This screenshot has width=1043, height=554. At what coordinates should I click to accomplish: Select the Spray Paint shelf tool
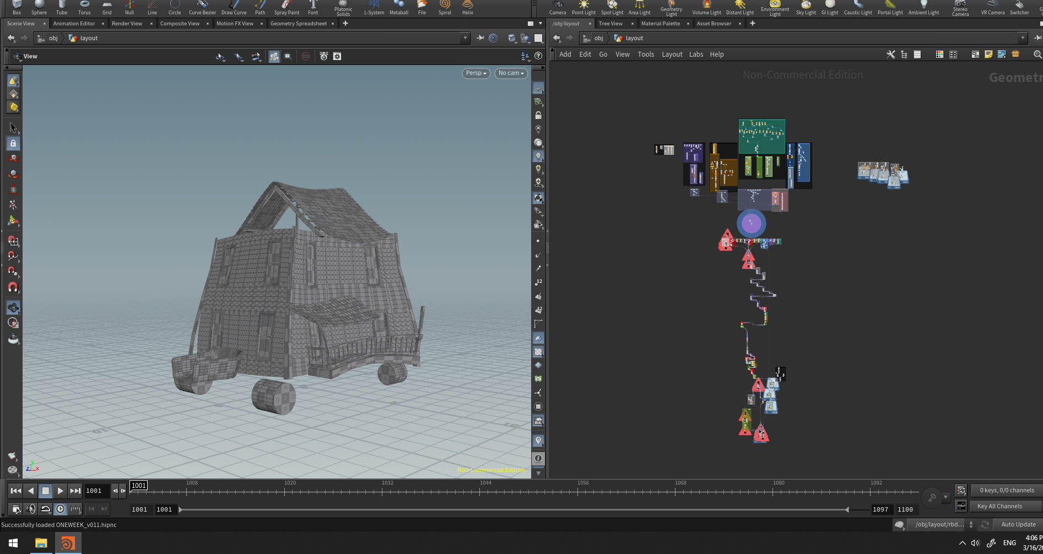(287, 8)
